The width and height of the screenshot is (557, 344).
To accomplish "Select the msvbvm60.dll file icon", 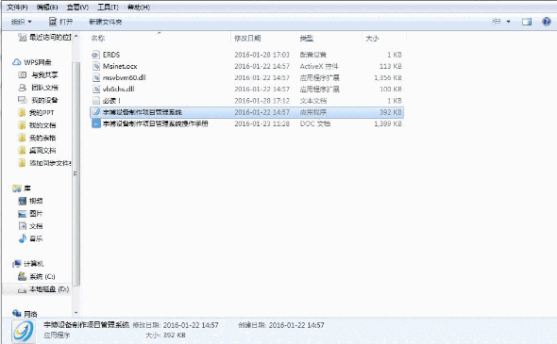I will coord(96,77).
